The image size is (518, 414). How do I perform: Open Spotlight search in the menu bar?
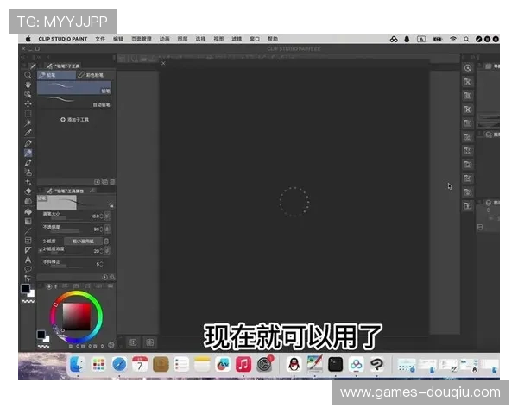point(466,39)
